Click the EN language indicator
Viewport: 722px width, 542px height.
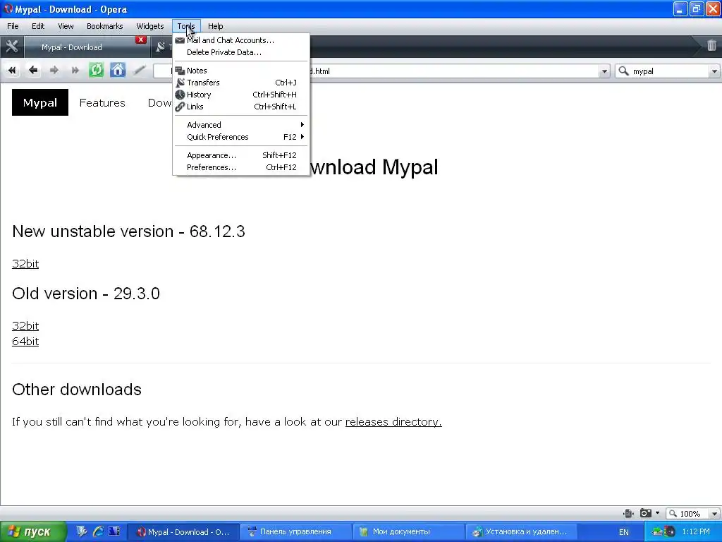624,532
